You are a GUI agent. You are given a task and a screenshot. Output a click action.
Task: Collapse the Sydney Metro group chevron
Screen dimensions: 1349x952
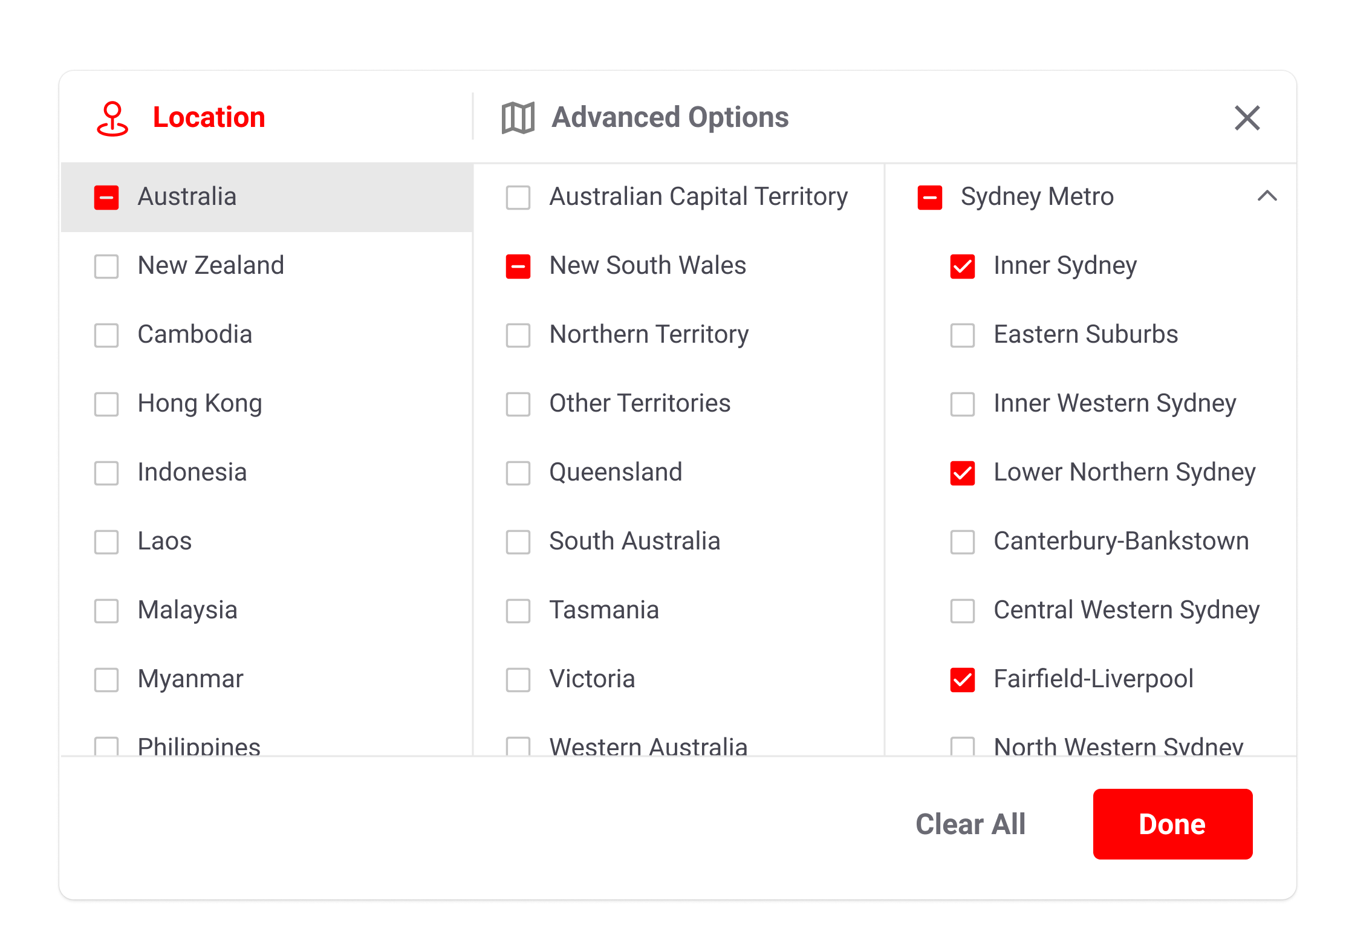click(x=1267, y=196)
